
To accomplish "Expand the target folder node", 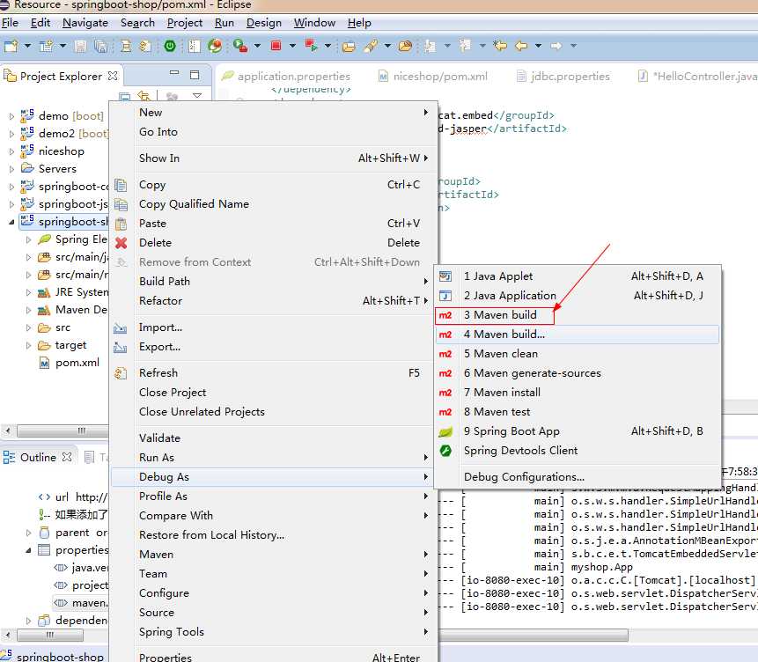I will point(28,345).
